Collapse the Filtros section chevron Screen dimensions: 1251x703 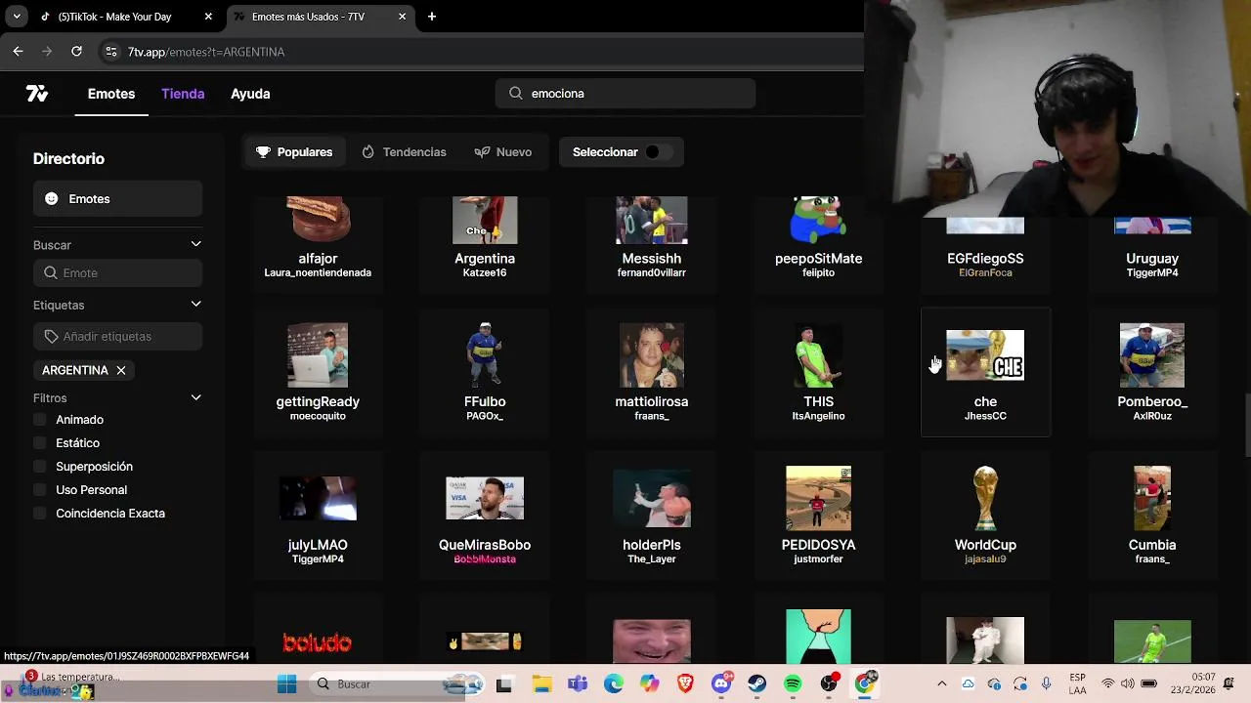click(195, 397)
